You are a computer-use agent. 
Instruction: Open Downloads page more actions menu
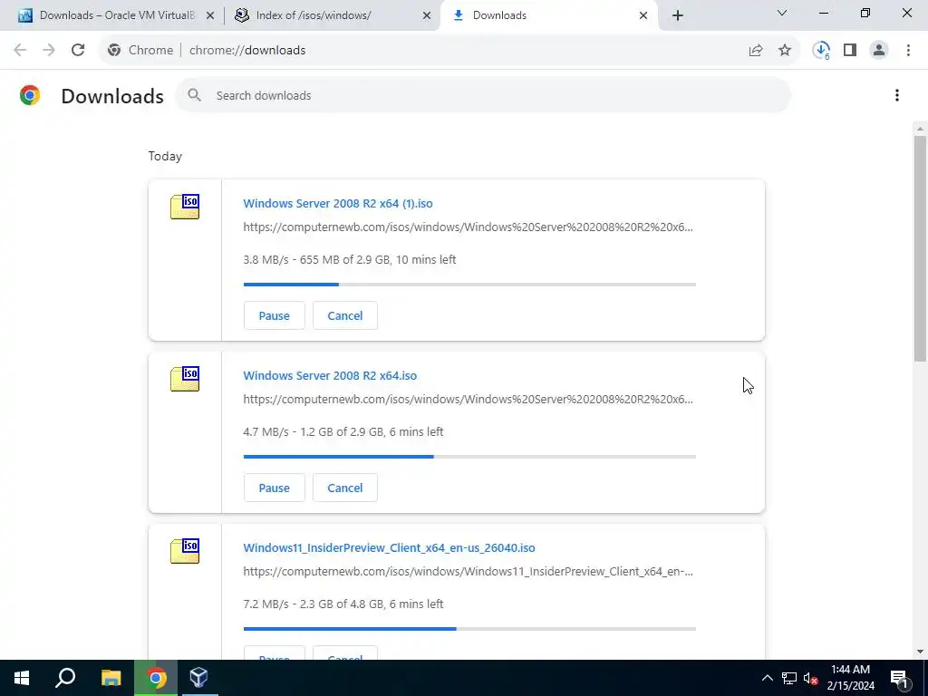point(897,95)
